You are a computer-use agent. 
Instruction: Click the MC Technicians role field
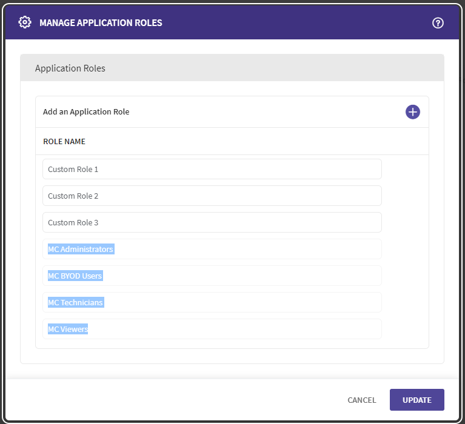pyautogui.click(x=212, y=302)
